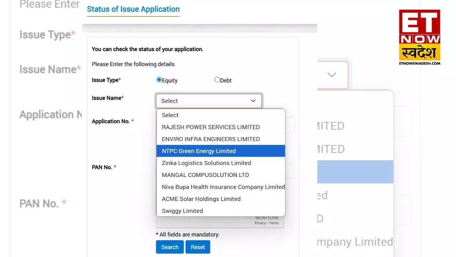Click the Issue Name label in form
Viewport: 456px width, 257px height.
108,98
